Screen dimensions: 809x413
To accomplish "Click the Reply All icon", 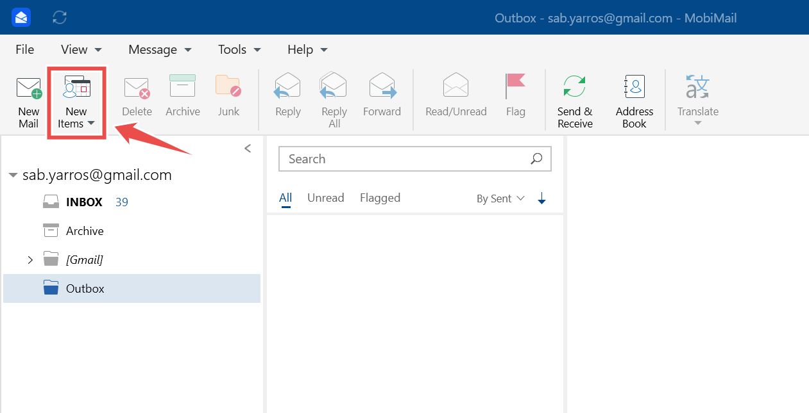I will pyautogui.click(x=334, y=86).
